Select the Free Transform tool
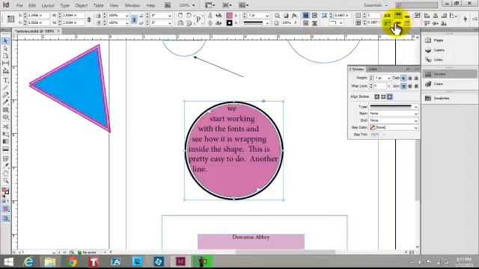This screenshot has width=479, height=269. (5, 134)
